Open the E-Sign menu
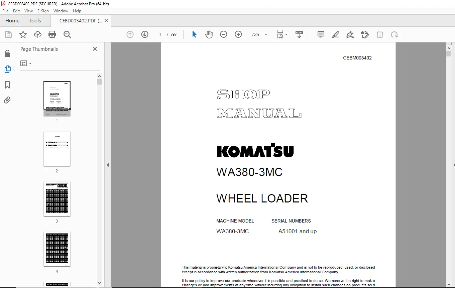 coord(43,11)
